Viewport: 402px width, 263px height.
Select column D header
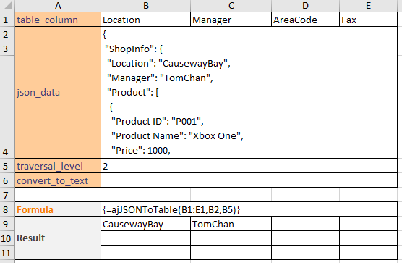coord(305,6)
